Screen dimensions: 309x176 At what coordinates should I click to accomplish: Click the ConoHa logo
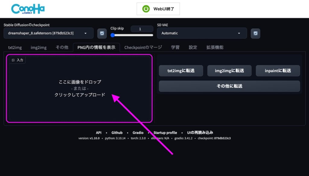tap(28, 9)
